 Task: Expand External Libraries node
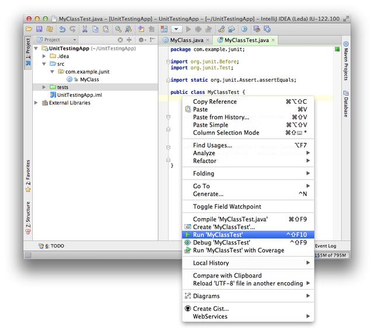[36, 103]
